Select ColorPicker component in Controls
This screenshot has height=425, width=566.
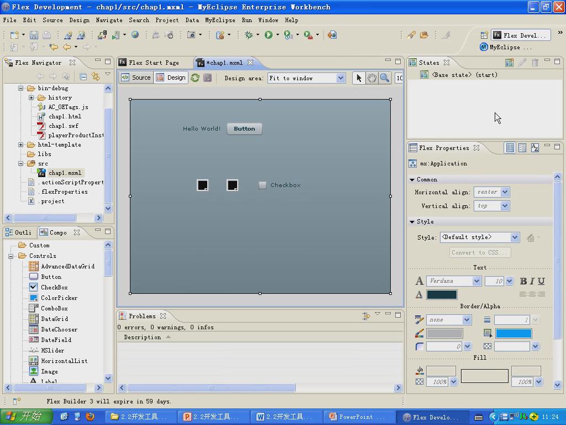[59, 298]
